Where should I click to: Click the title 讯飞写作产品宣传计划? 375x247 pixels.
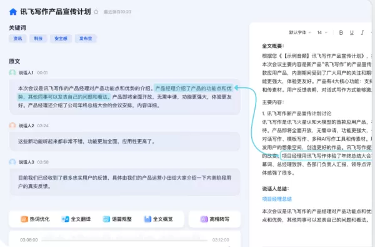(56, 12)
